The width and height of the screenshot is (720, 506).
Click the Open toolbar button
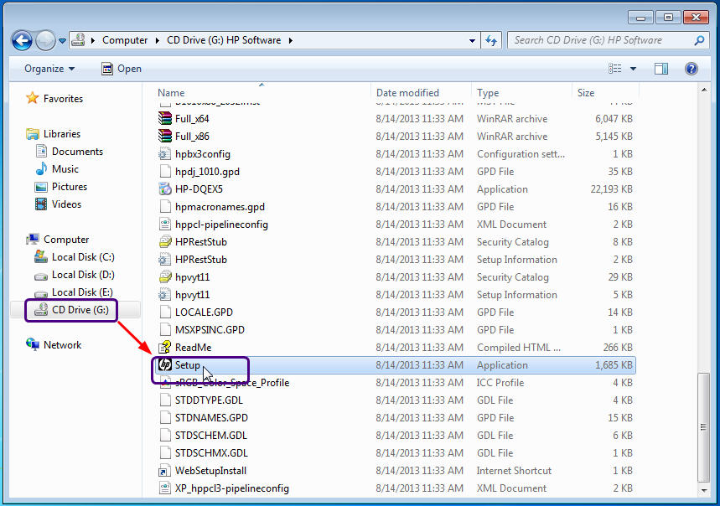click(x=122, y=69)
